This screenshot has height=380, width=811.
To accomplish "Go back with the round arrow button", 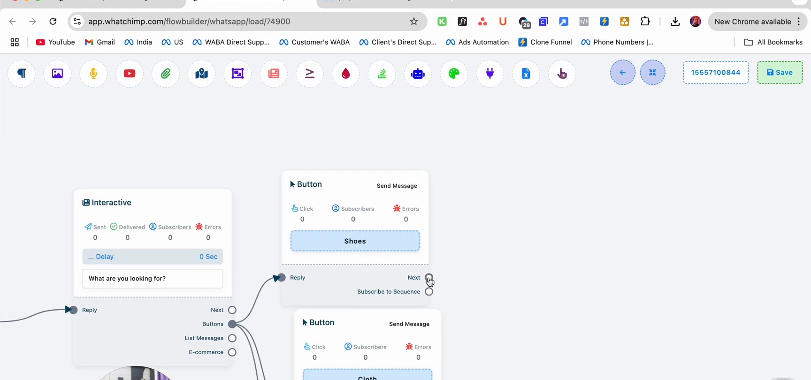I will click(x=623, y=72).
